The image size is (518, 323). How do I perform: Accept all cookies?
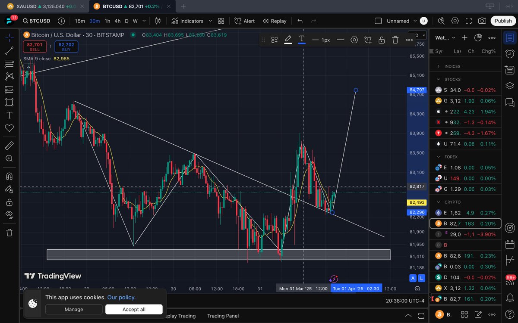tap(134, 309)
